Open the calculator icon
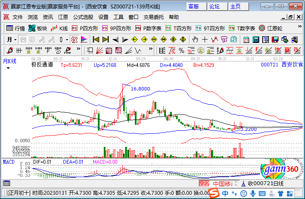Image resolution: width=305 pixels, height=199 pixels. pos(256,40)
